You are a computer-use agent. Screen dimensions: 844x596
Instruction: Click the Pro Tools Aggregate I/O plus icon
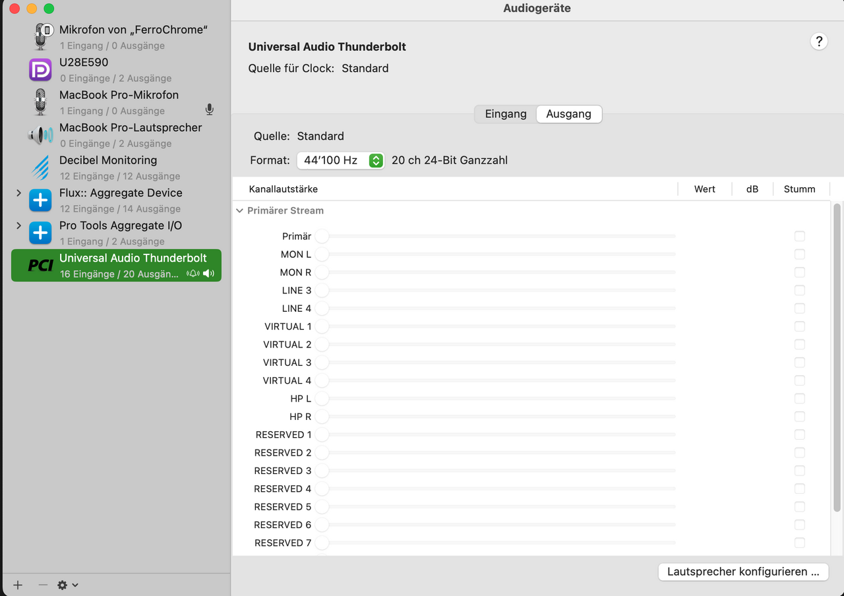coord(41,233)
